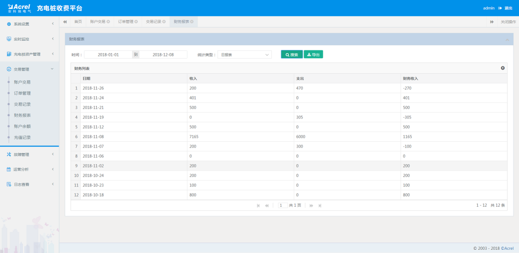The width and height of the screenshot is (519, 253).
Task: Expand the 充电桩资产管理 menu
Action: [29, 54]
